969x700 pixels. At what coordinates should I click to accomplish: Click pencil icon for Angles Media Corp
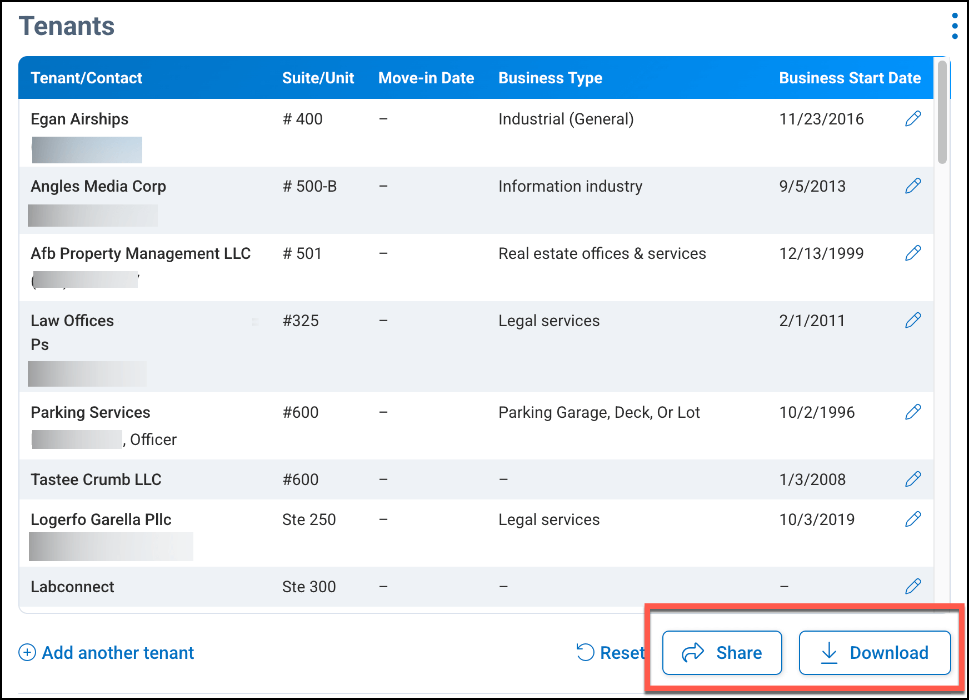913,186
